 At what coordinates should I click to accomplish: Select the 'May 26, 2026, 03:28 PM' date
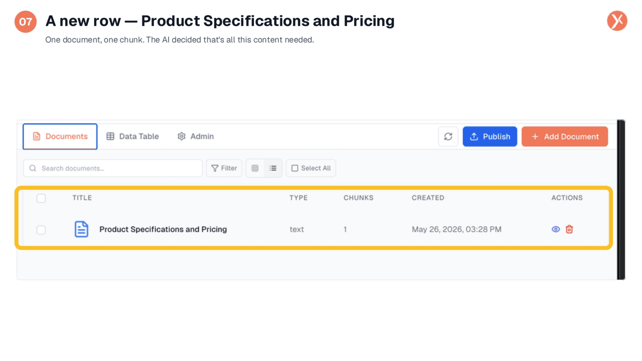(456, 229)
